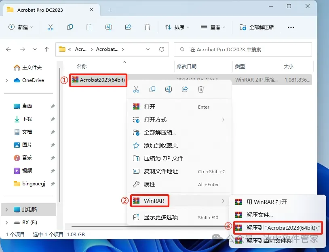Go forward with the right arrow

click(x=23, y=49)
